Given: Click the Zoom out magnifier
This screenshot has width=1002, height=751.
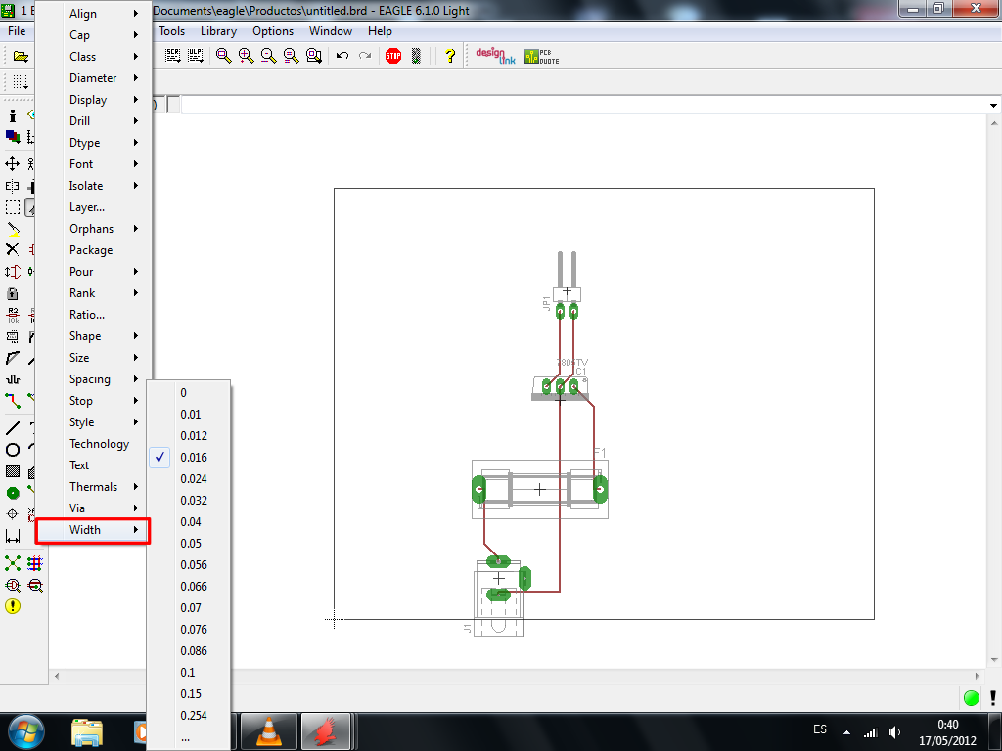Looking at the screenshot, I should point(268,56).
